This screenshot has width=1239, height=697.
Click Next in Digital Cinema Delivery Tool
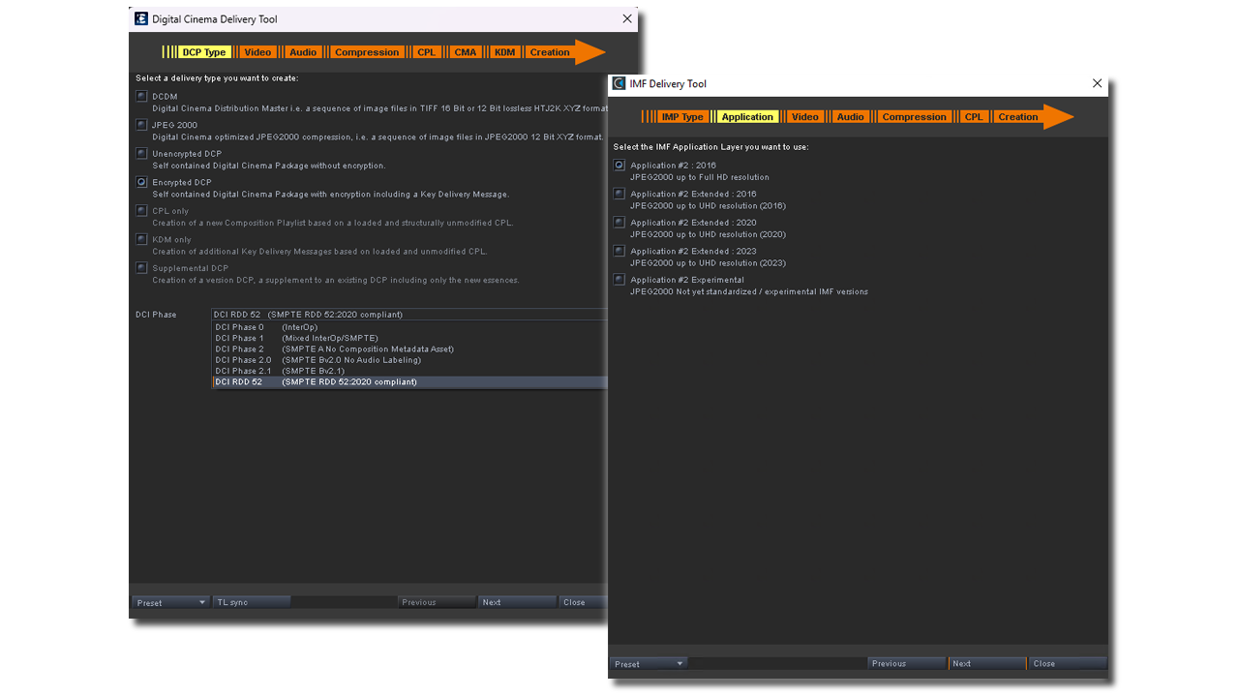point(518,602)
